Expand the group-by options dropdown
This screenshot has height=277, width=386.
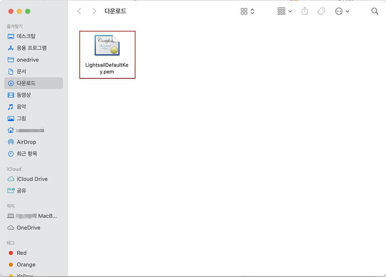pyautogui.click(x=285, y=11)
